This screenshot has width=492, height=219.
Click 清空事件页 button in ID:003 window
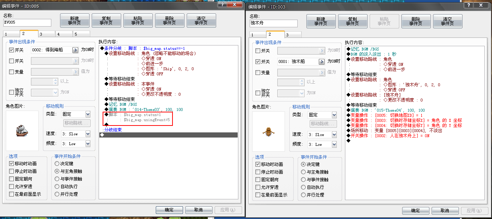448,21
